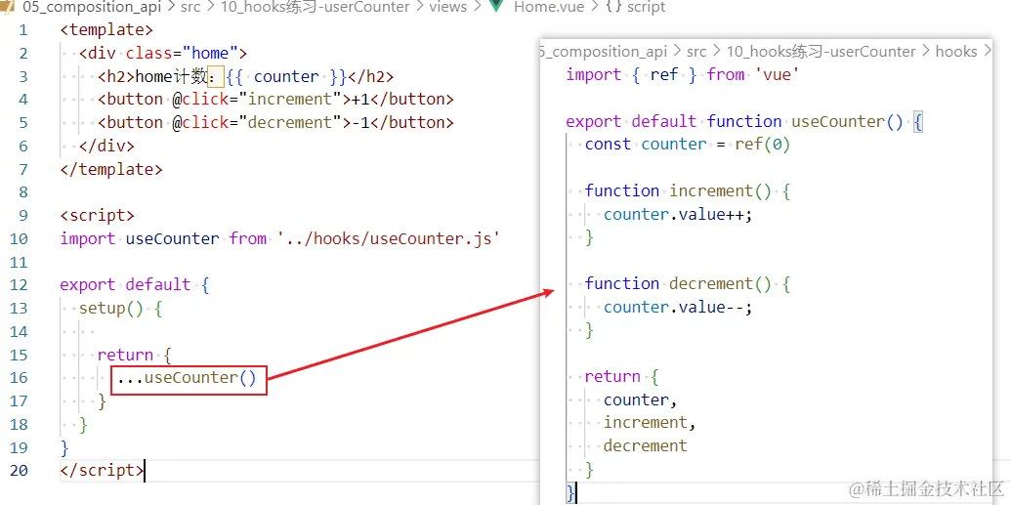The image size is (1011, 505).
Task: Click the opening <template> tag on line 1
Action: 106,30
